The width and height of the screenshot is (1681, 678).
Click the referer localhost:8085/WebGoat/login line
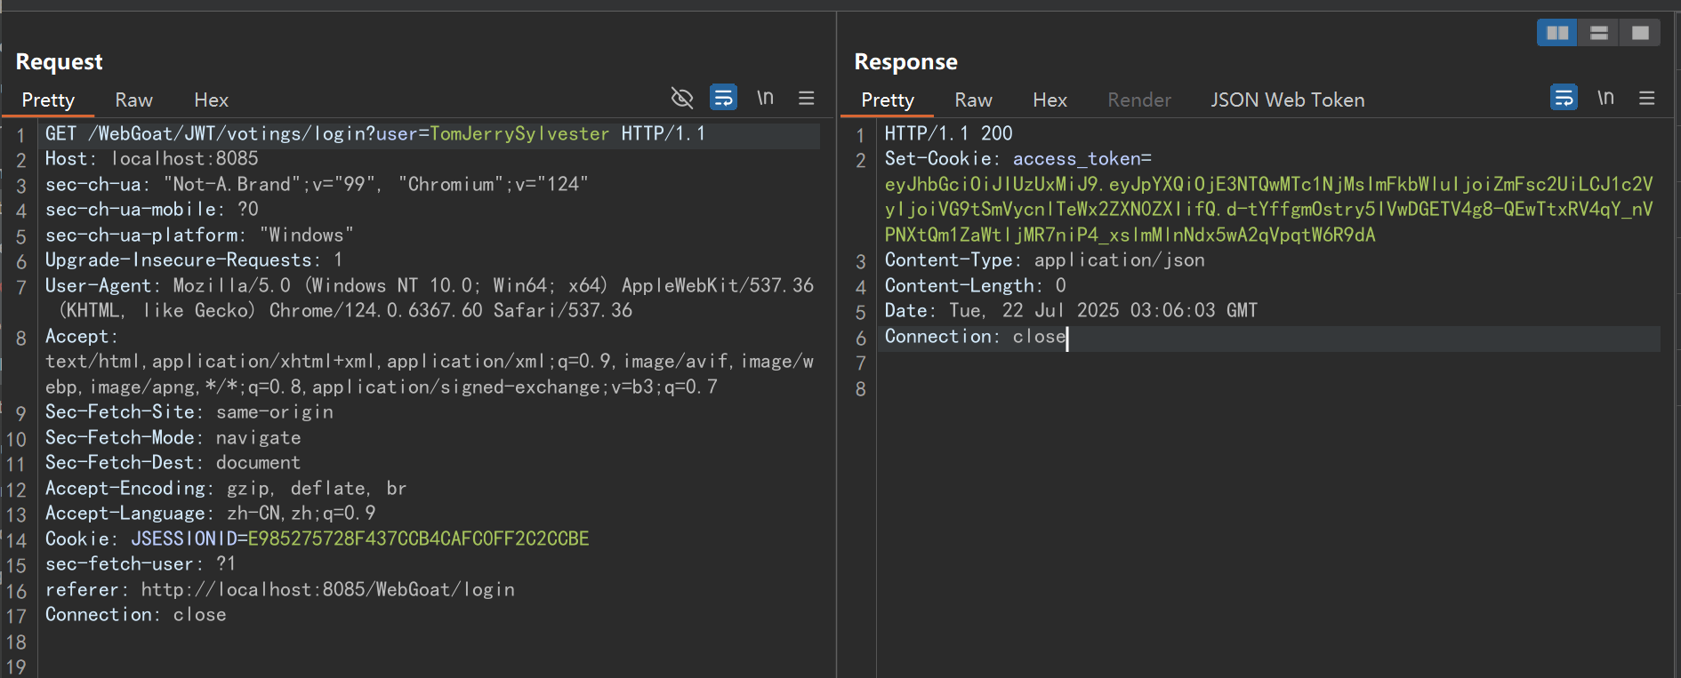(x=280, y=589)
